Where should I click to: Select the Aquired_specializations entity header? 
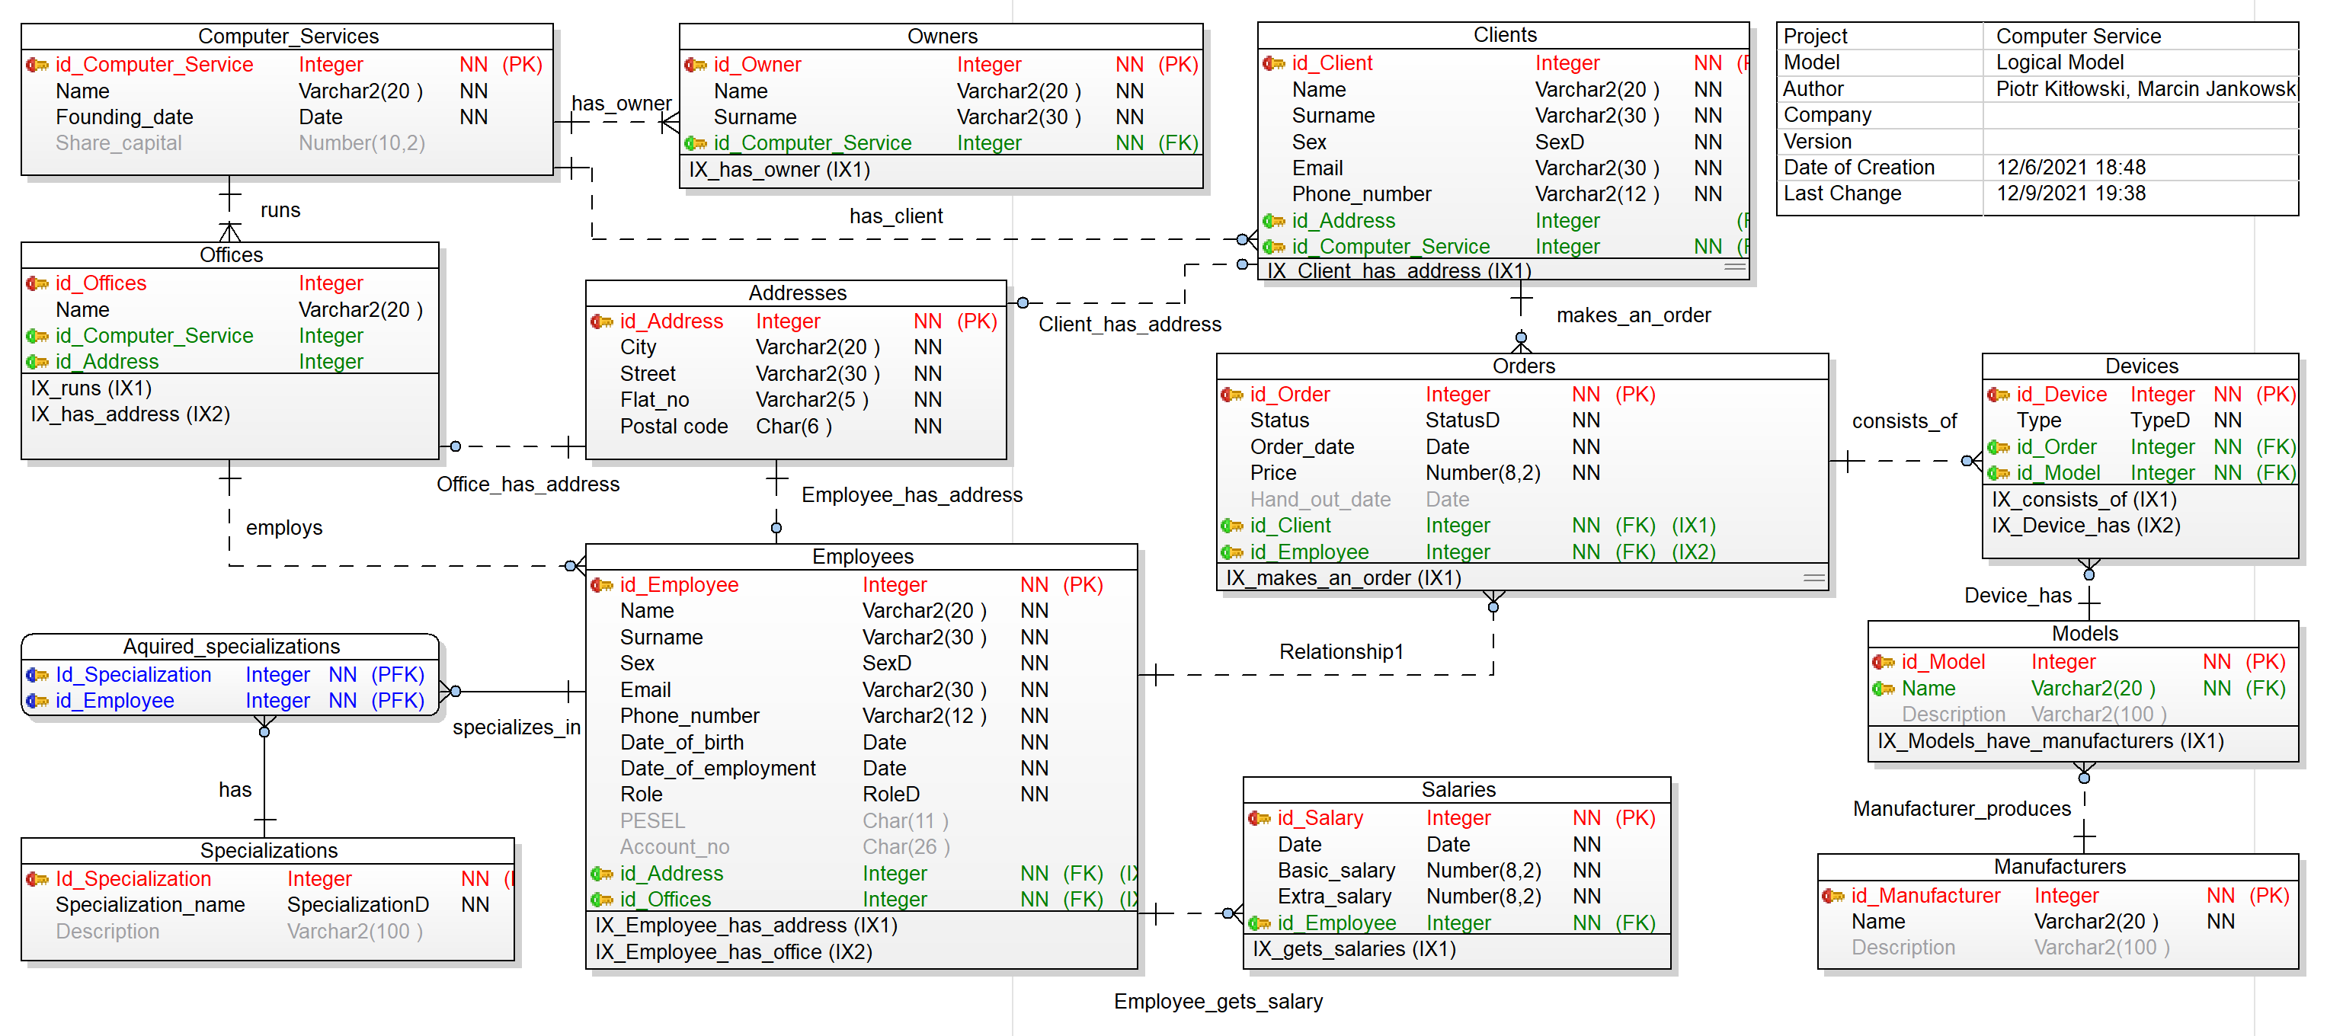pos(232,647)
